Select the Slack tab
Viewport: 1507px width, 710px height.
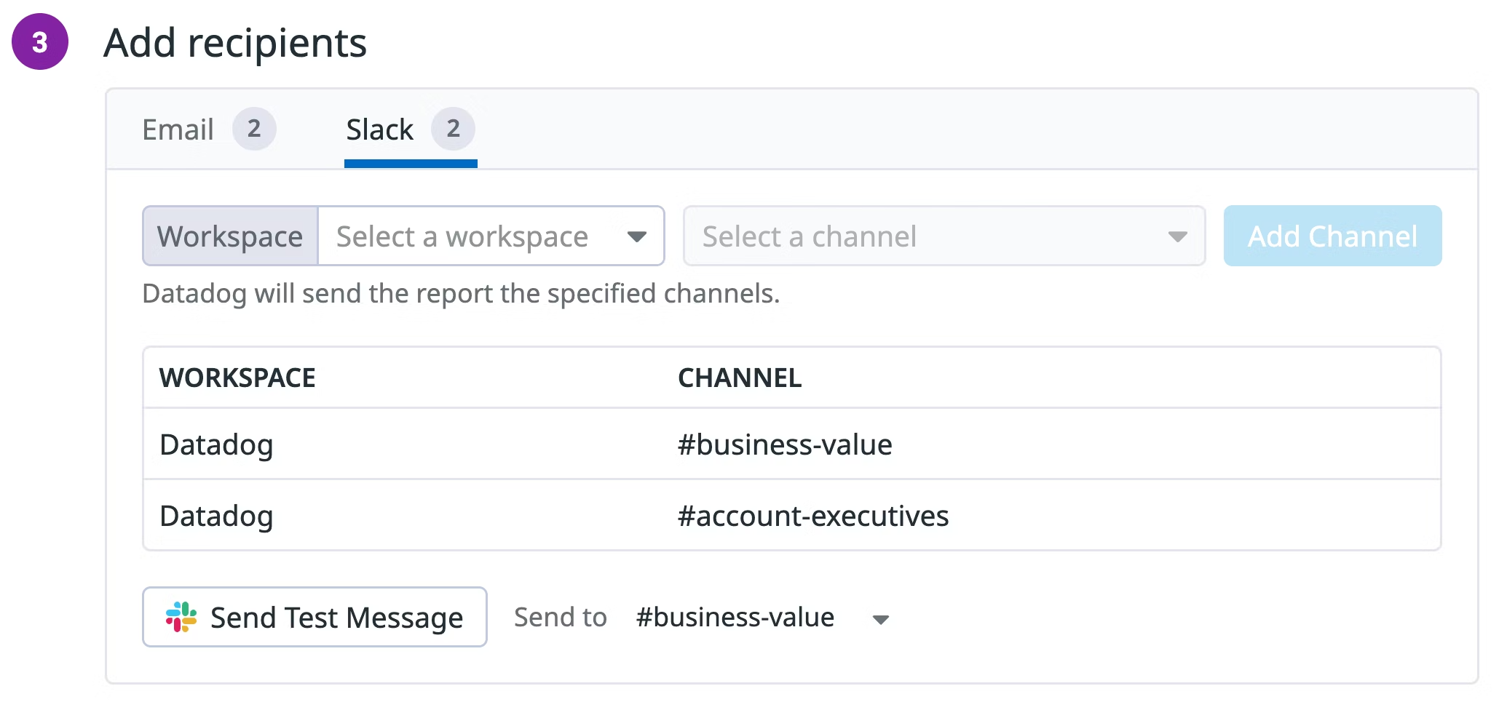(x=380, y=129)
